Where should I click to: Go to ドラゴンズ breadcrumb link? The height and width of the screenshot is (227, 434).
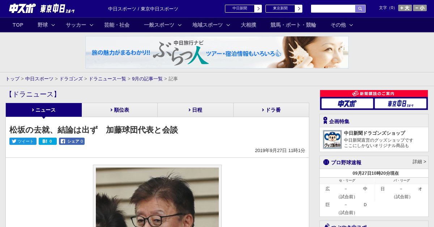(71, 79)
